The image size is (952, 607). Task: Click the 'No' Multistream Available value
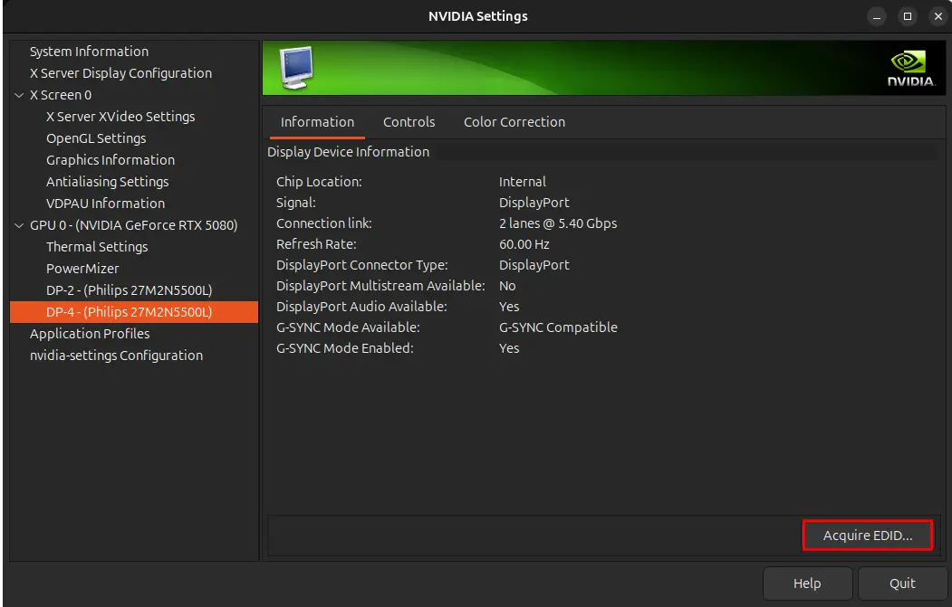click(507, 286)
